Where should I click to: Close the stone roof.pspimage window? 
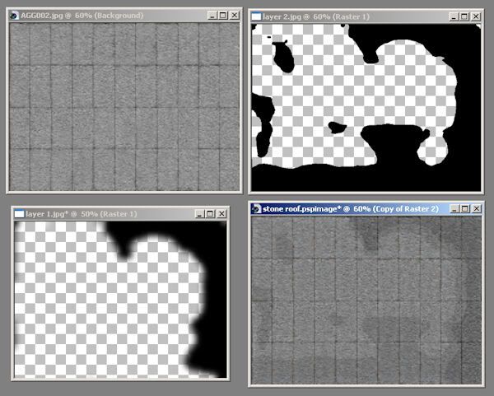477,208
